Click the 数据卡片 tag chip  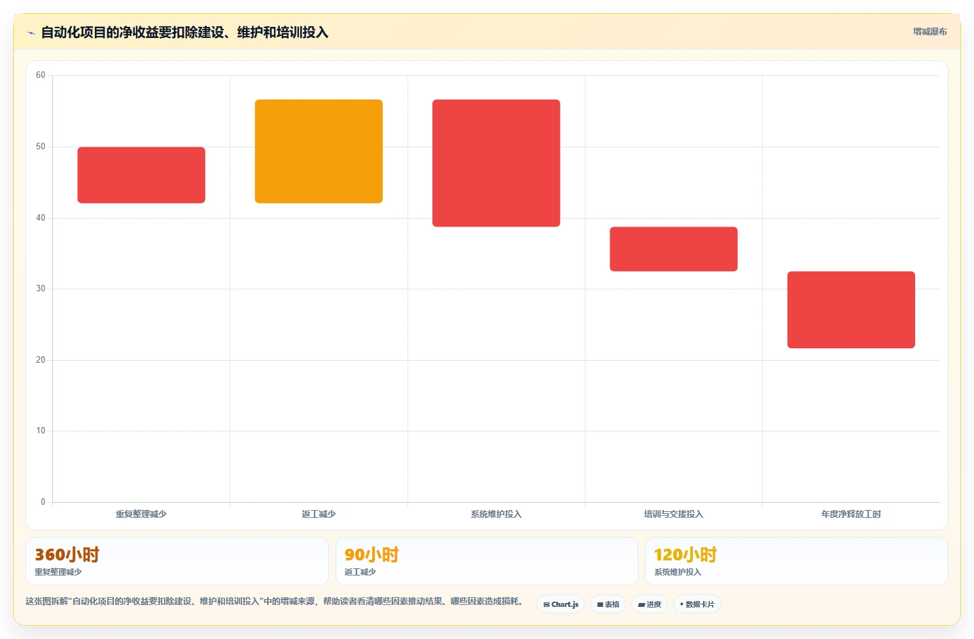click(x=697, y=604)
